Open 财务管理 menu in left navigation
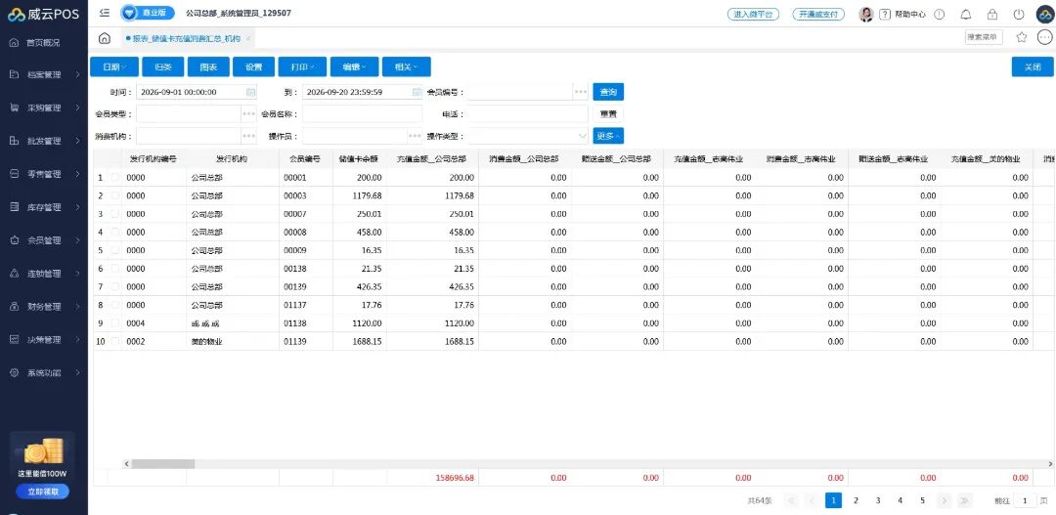 tap(44, 306)
